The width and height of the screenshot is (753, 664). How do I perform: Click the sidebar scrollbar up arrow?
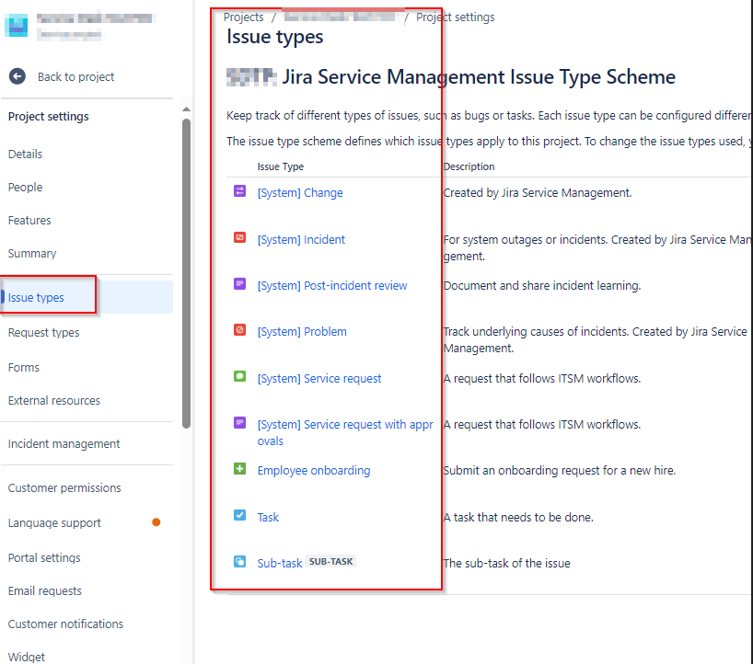click(x=186, y=109)
